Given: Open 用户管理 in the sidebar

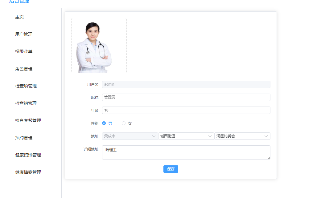Looking at the screenshot, I should 24,34.
